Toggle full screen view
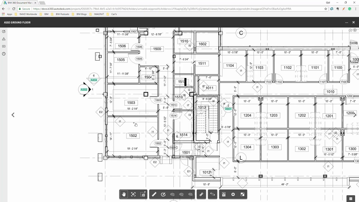This screenshot has height=202, width=359. [243, 194]
